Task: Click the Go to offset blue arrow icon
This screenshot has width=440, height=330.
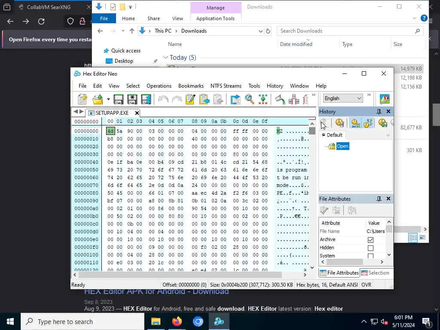Action: (x=235, y=99)
